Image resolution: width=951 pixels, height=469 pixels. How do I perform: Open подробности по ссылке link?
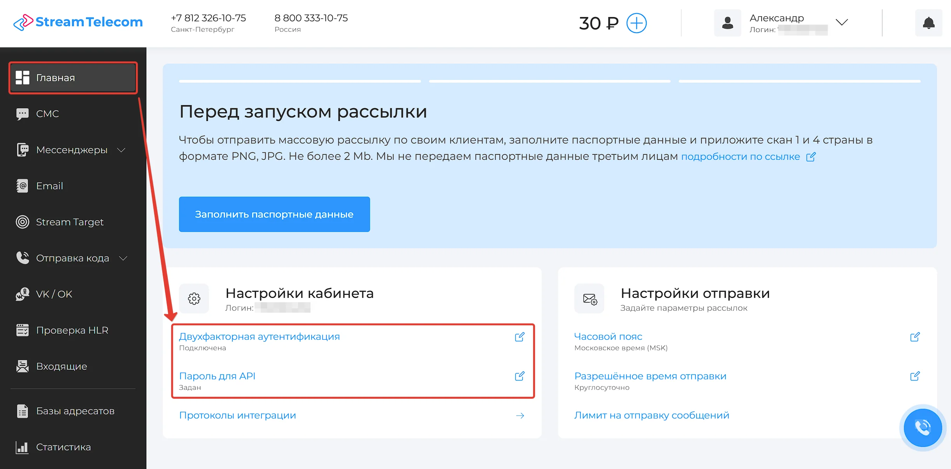741,156
